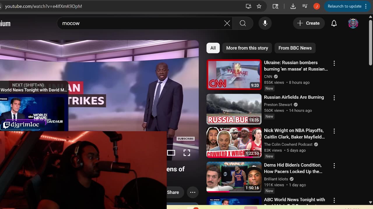Install app icon in address bar
Screen dimensions: 373x209
click(x=249, y=6)
